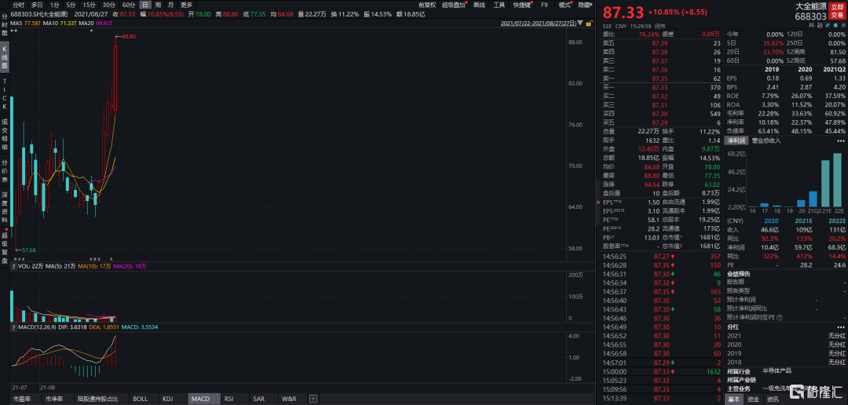Switch indicator to RSI
This screenshot has height=405, width=848.
click(228, 399)
